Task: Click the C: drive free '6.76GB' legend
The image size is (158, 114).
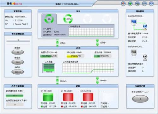Action: coord(48,103)
